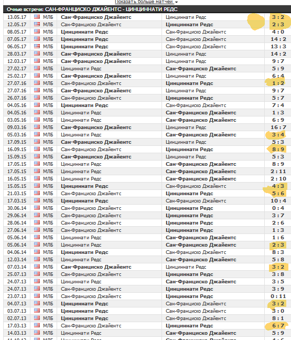The image size is (291, 340).
Task: Click the flag icon in the 30.06.14 row
Action: tap(37, 208)
